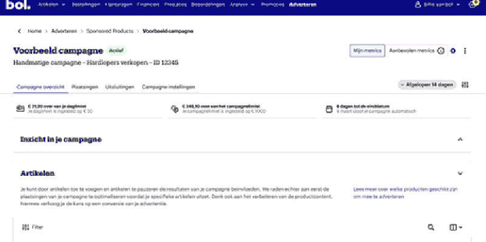Open the user account icon in header
This screenshot has width=486, height=242.
click(418, 5)
